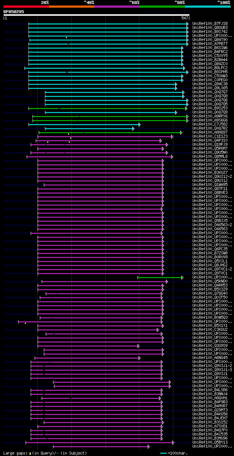Click hit label UniRef100_Q5BIX5
Viewport: 234px width, 456px height.
click(210, 221)
